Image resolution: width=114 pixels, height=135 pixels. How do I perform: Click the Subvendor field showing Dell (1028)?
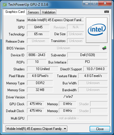point(87,55)
